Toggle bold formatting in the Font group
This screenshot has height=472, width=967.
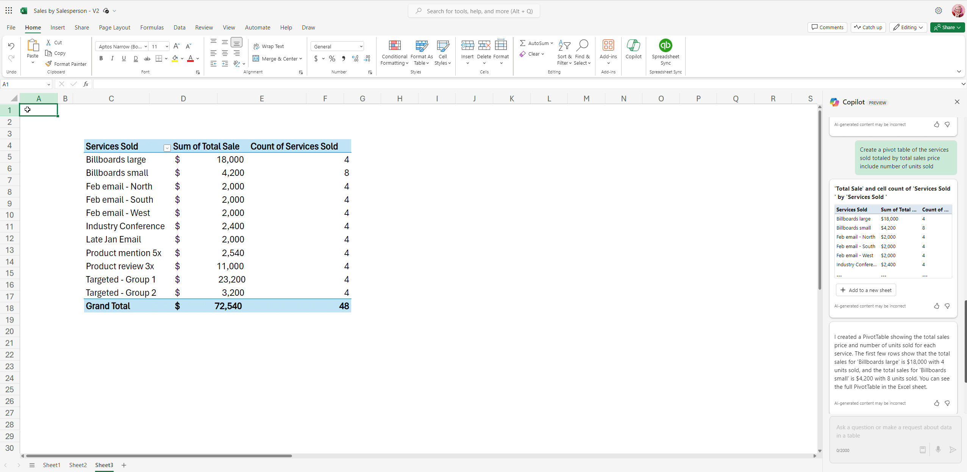point(101,58)
